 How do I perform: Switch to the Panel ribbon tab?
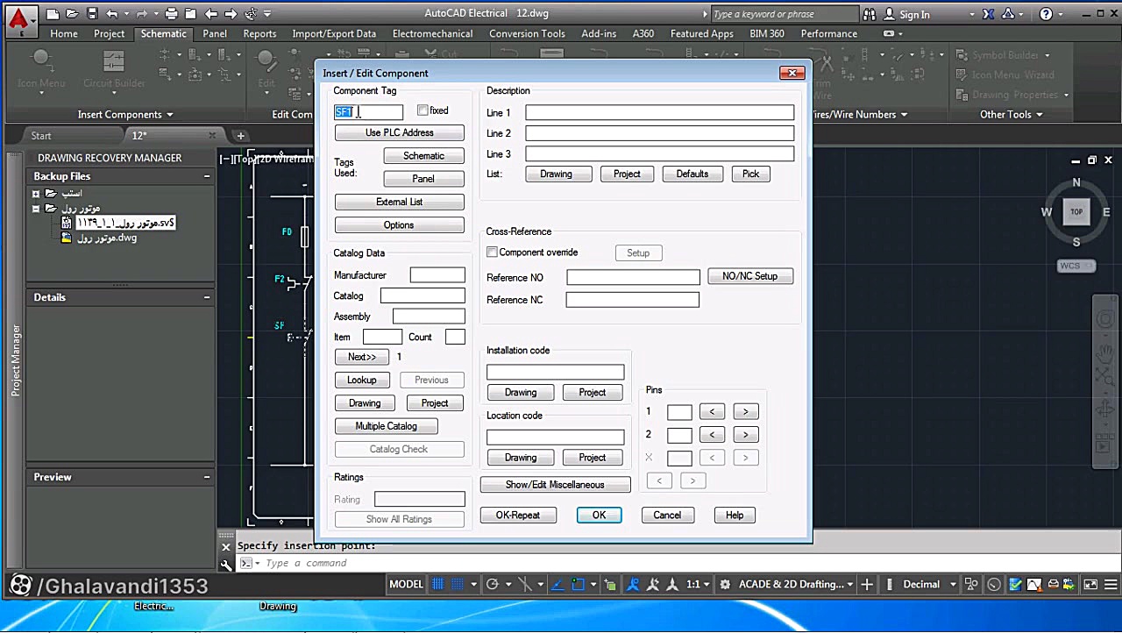(215, 33)
